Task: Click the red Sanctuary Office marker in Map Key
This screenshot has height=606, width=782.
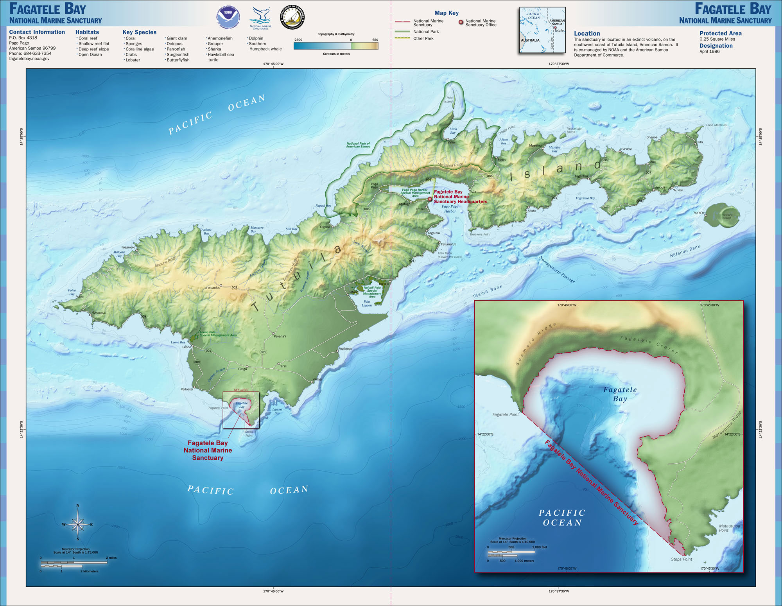Action: [461, 22]
